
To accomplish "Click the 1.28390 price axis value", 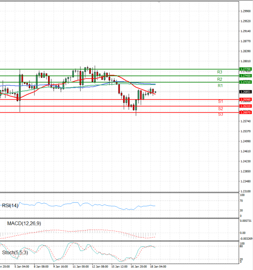I will 245,51.
